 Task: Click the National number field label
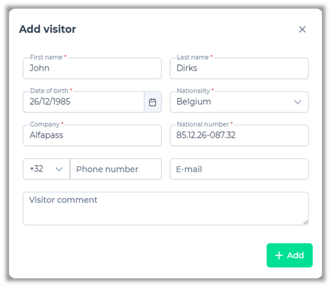pyautogui.click(x=203, y=125)
